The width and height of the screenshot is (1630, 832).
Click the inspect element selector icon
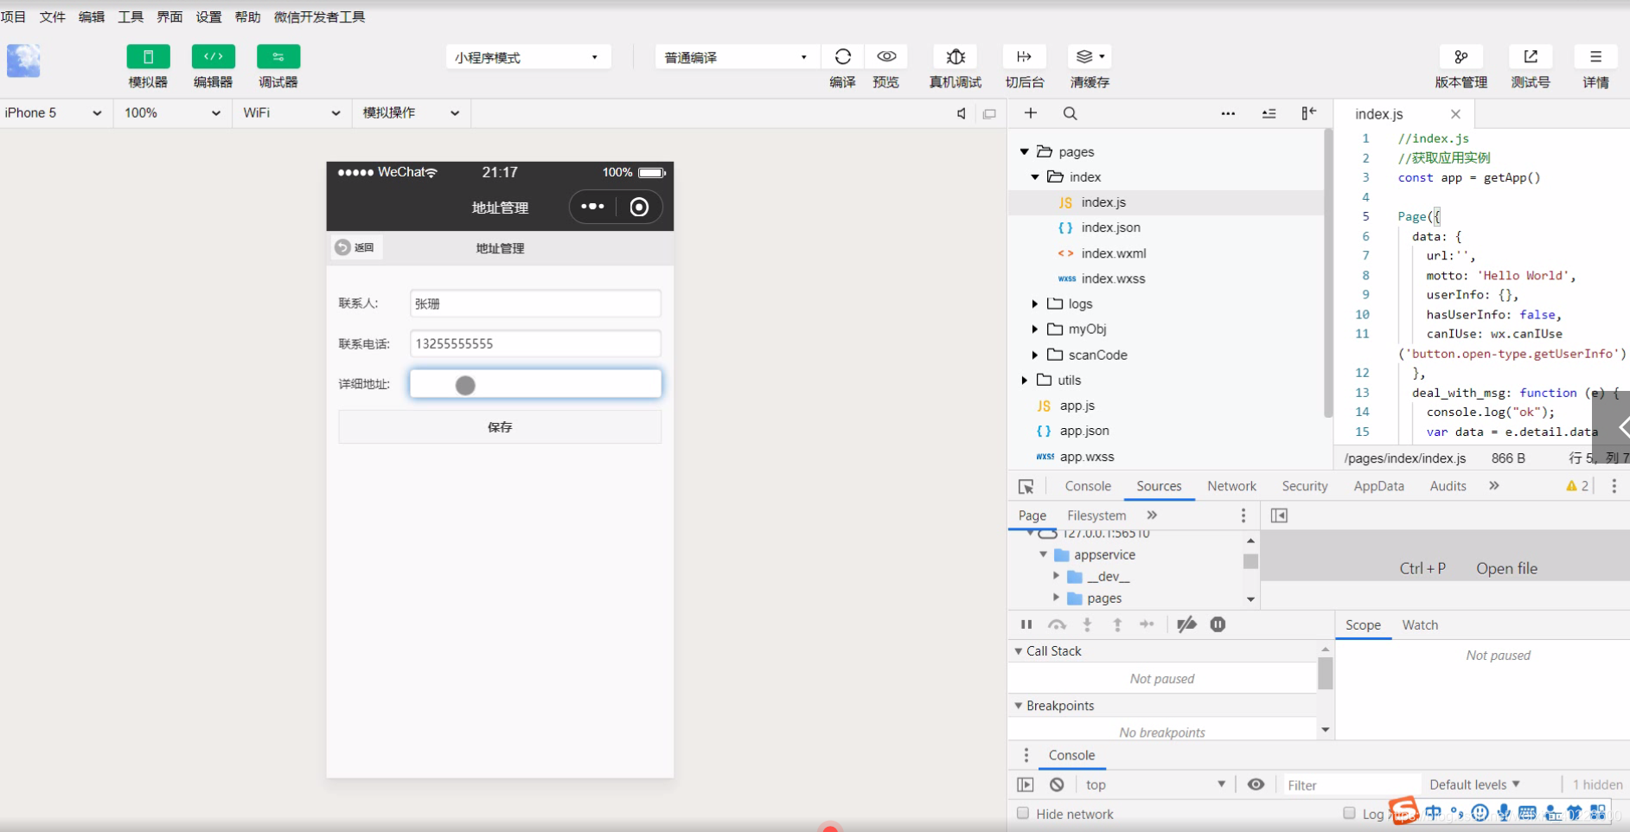coord(1026,487)
